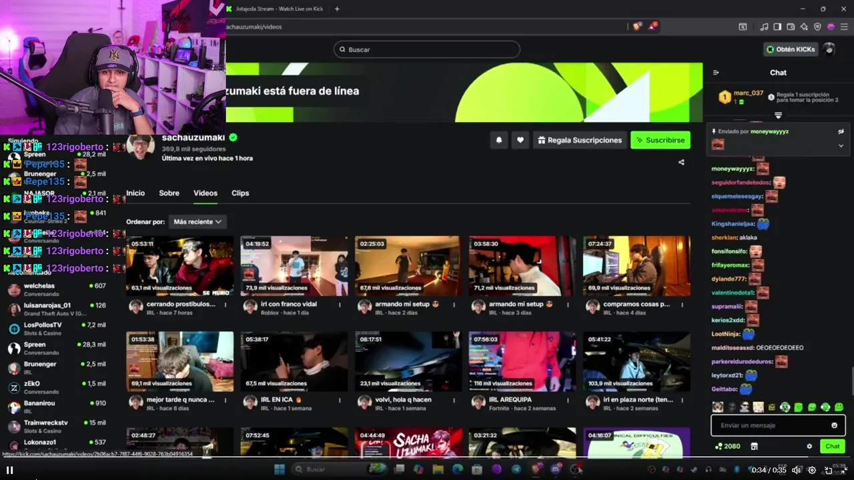Click the Windows Start button in taskbar

(x=279, y=469)
